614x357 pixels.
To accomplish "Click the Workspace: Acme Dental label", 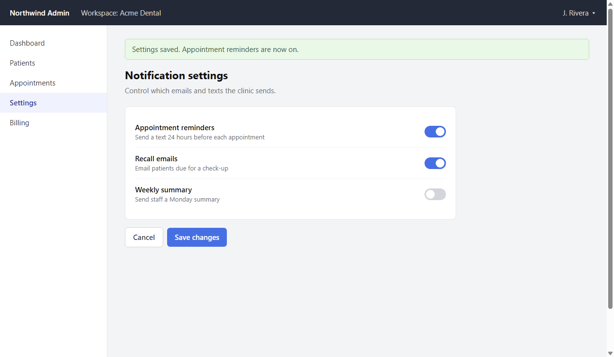I will (121, 13).
